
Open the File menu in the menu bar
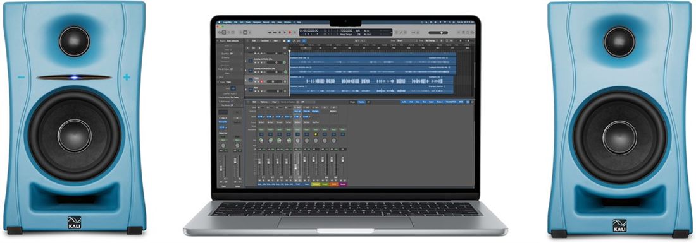(x=235, y=22)
